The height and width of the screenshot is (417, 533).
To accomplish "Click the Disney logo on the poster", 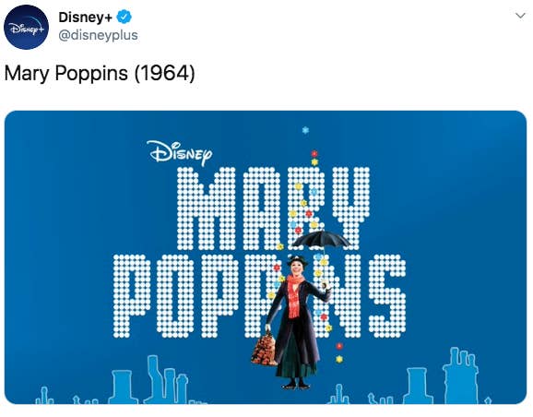I will (180, 153).
